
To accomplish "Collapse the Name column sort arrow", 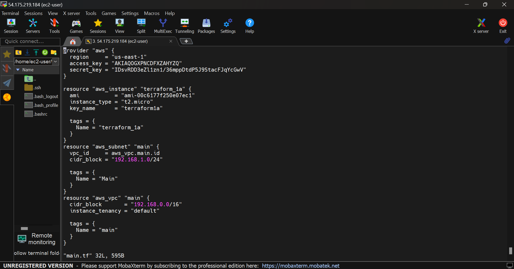I will 18,70.
